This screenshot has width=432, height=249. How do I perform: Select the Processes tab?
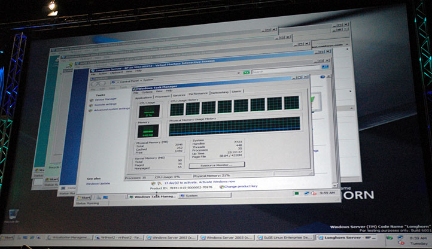click(162, 95)
